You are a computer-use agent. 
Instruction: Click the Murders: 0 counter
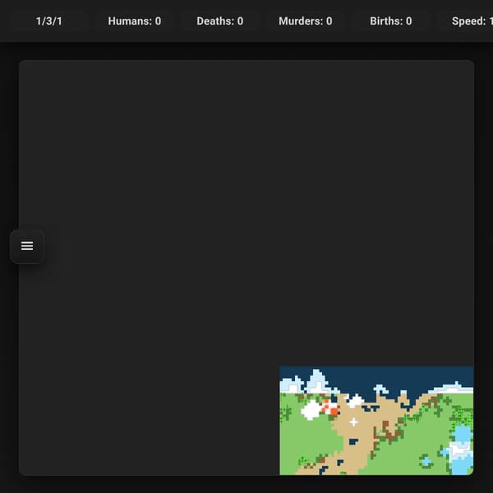[x=306, y=21]
